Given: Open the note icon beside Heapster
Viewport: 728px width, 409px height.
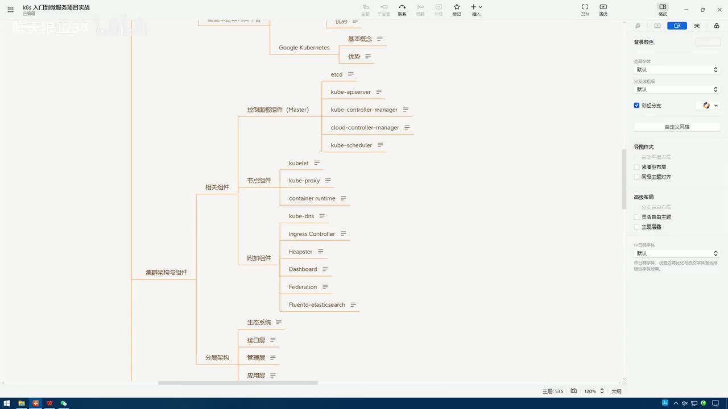Looking at the screenshot, I should [x=320, y=252].
